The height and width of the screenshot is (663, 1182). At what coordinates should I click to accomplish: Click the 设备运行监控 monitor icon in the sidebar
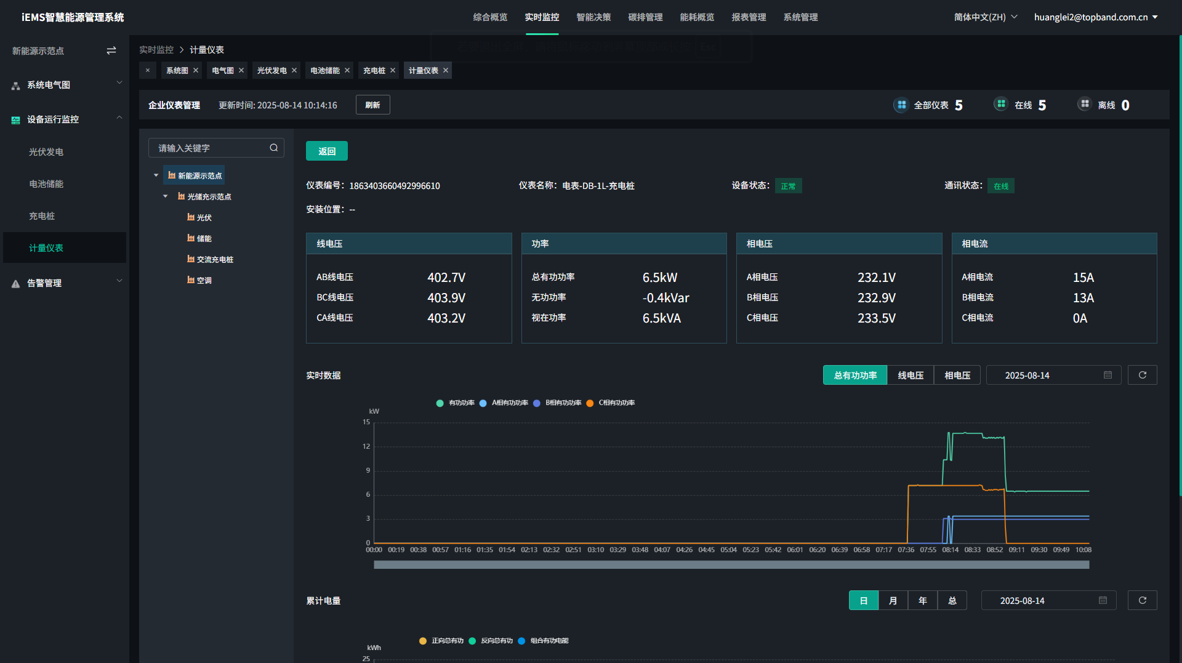[x=15, y=119]
